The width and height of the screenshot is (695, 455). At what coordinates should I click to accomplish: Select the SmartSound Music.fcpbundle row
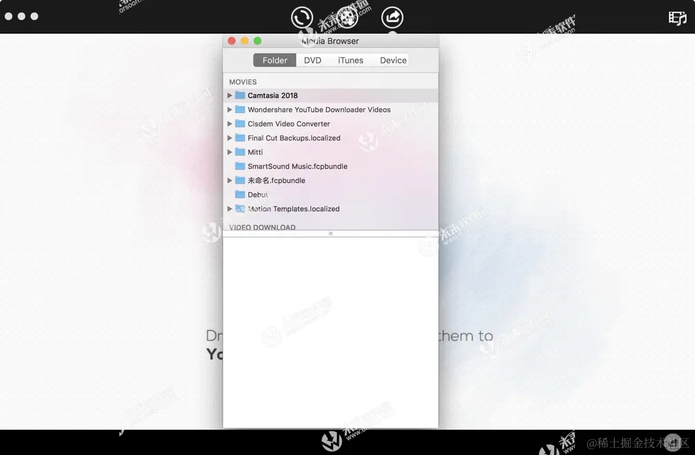click(x=330, y=166)
